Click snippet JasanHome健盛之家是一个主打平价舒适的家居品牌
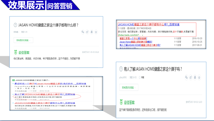 [52, 87]
